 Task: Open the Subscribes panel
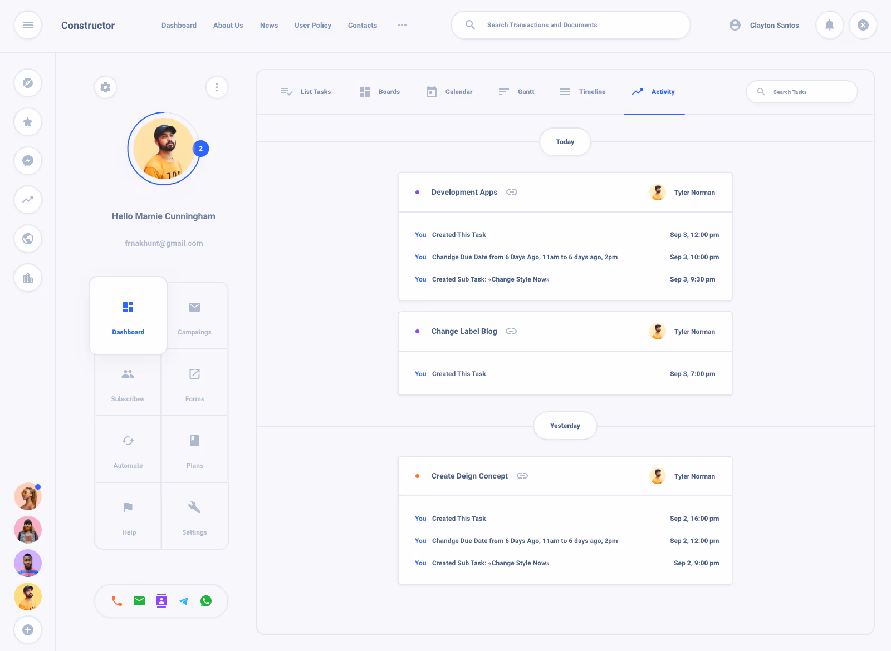pos(128,383)
